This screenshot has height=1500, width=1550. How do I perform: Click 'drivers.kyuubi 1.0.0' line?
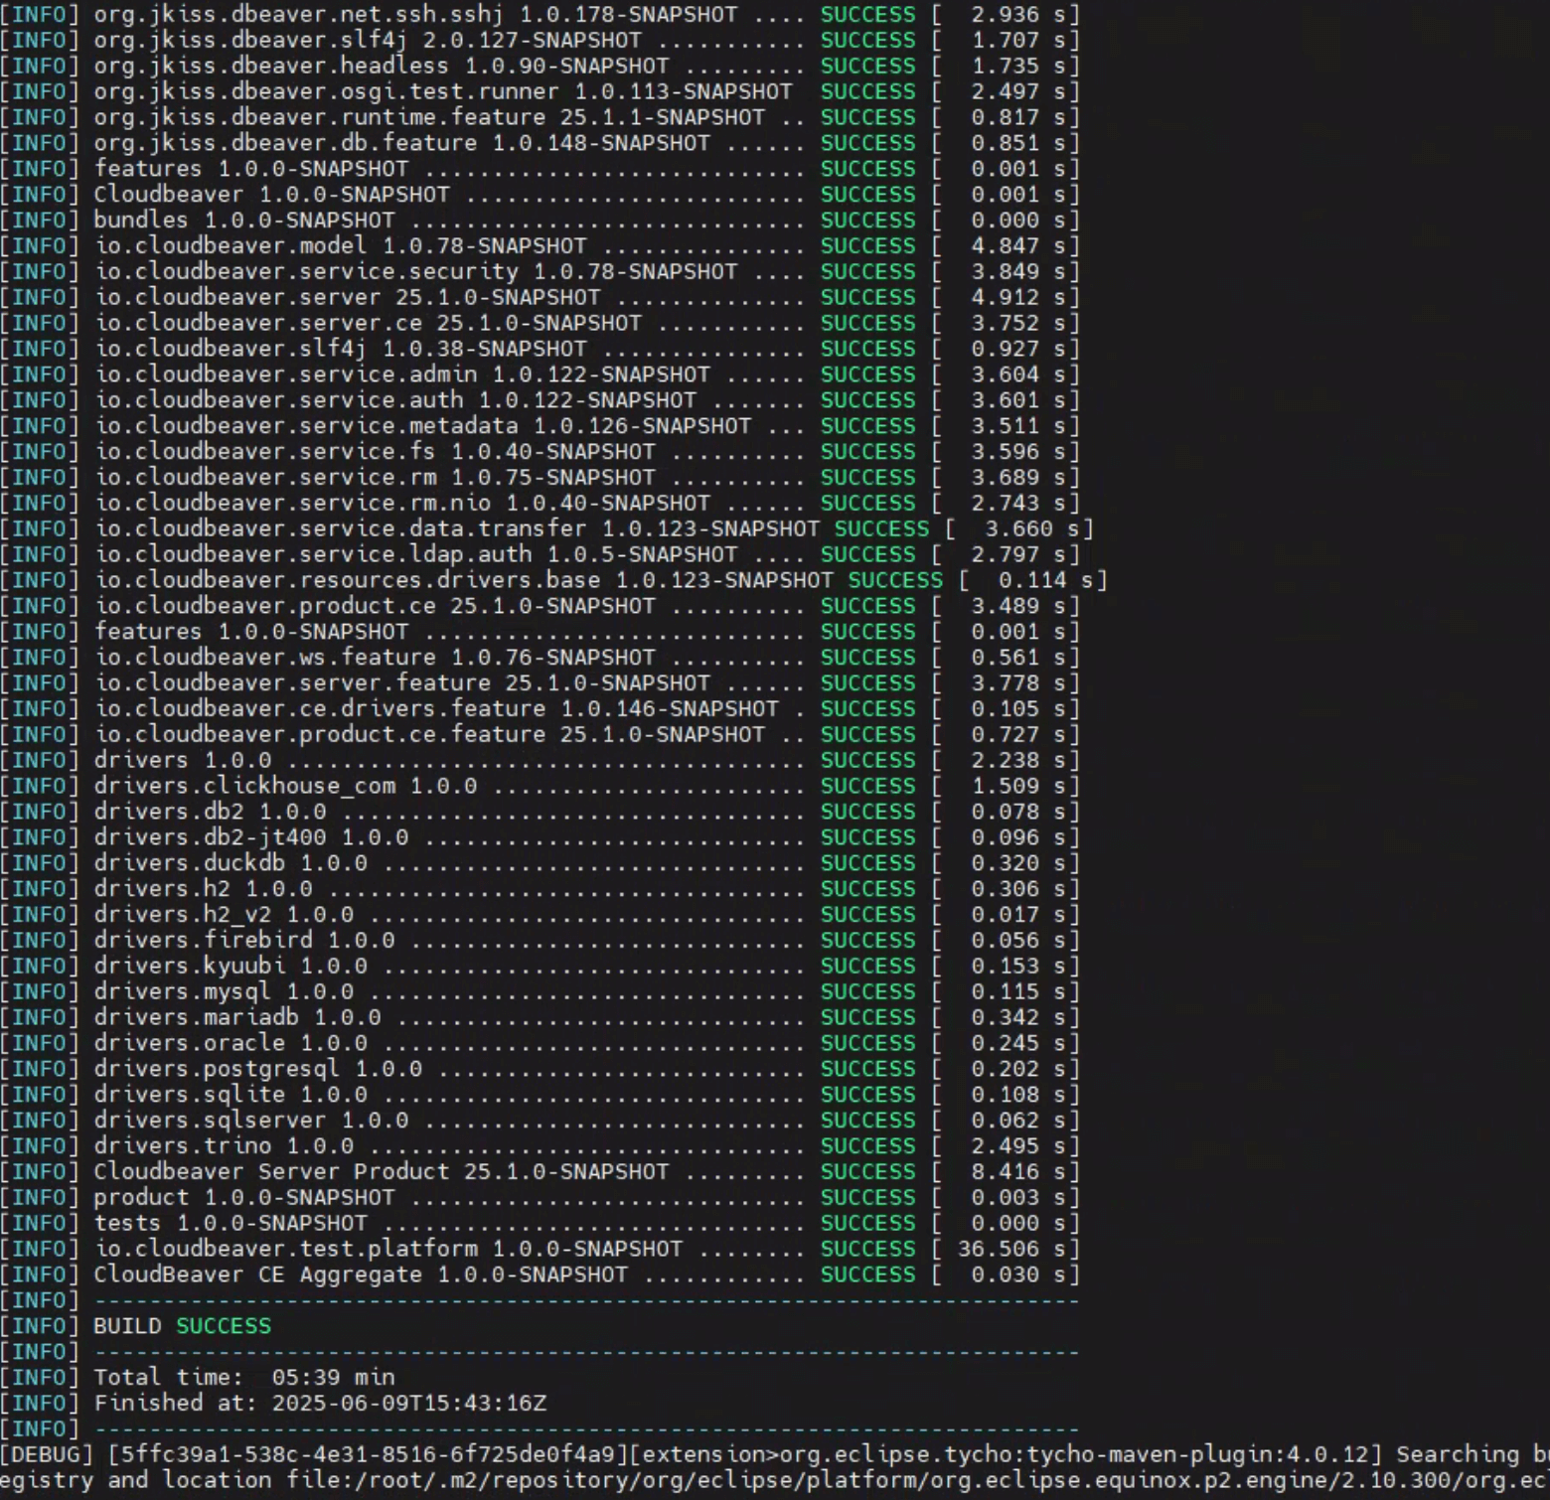(x=540, y=966)
